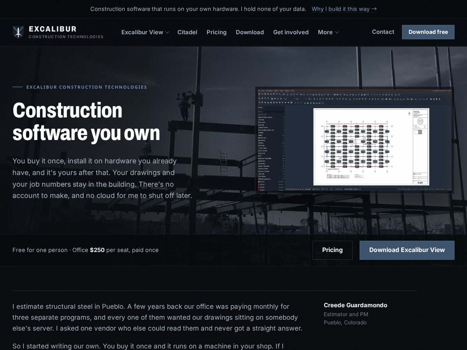Image resolution: width=467 pixels, height=350 pixels.
Task: Click the 'Creede Guardamondo' author name
Action: (x=355, y=305)
